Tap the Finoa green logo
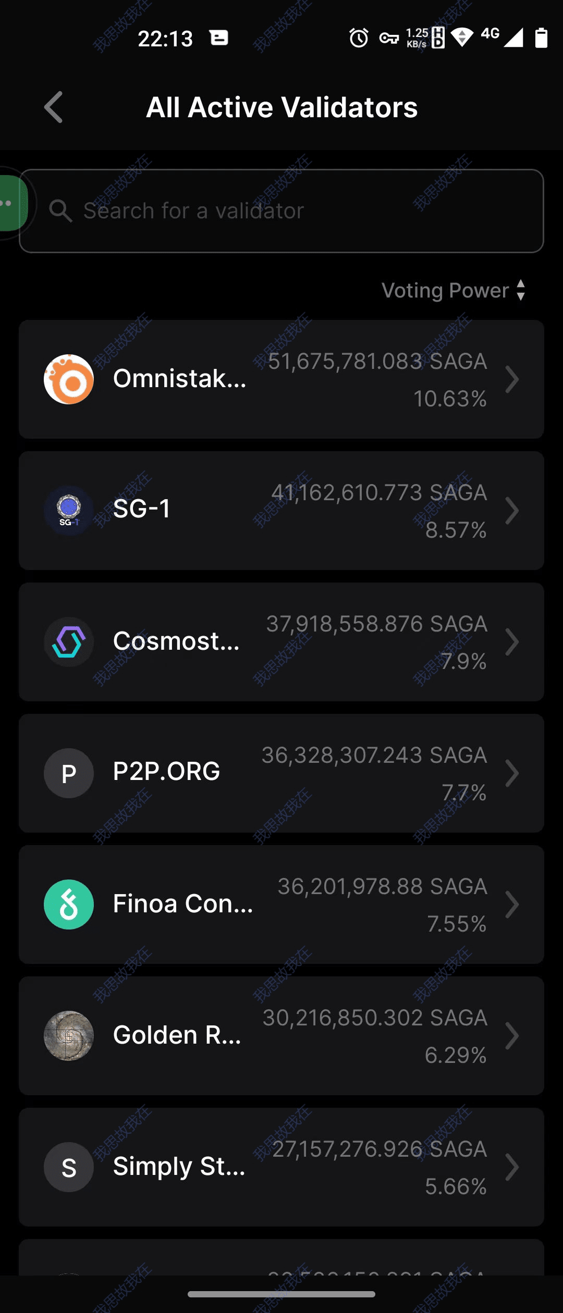 (69, 905)
